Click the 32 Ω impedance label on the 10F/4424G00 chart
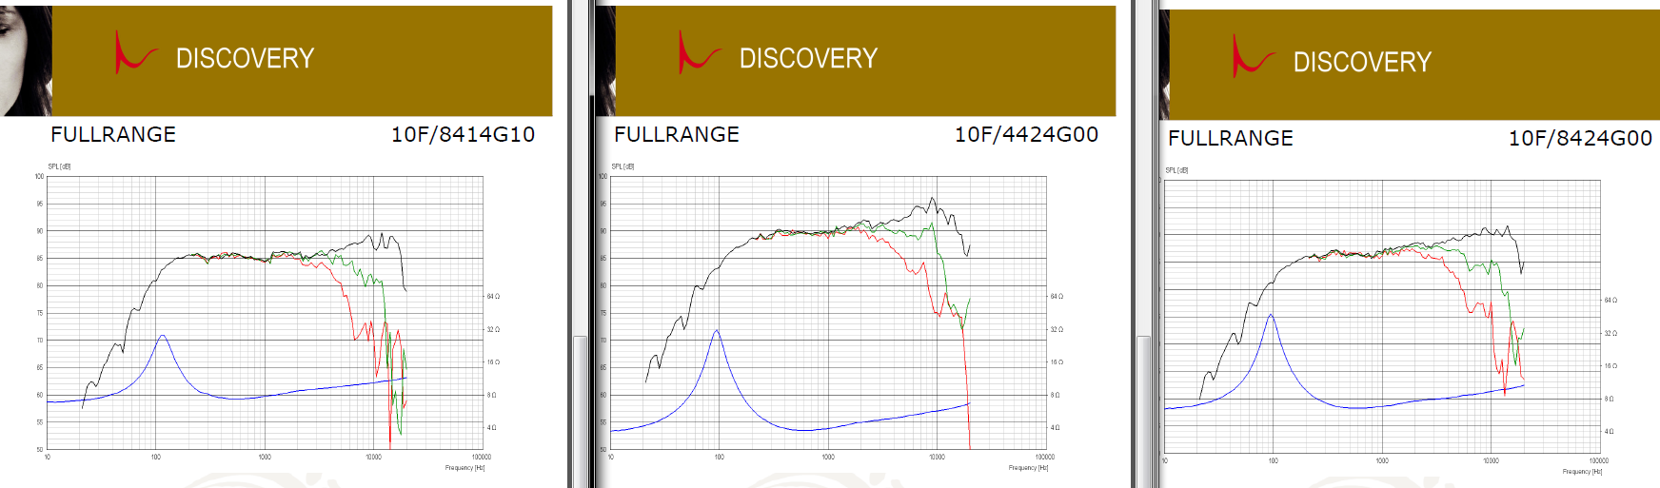Viewport: 1660px width, 488px height. pyautogui.click(x=1057, y=329)
